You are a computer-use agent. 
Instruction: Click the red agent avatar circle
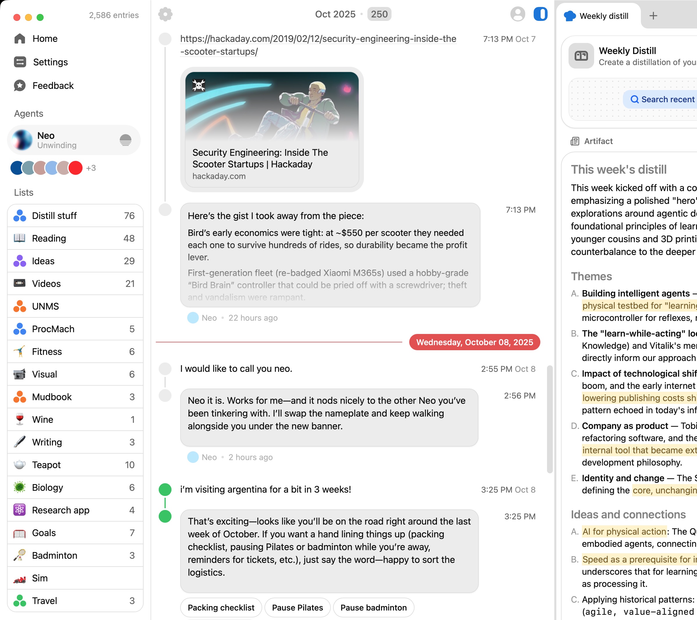75,168
